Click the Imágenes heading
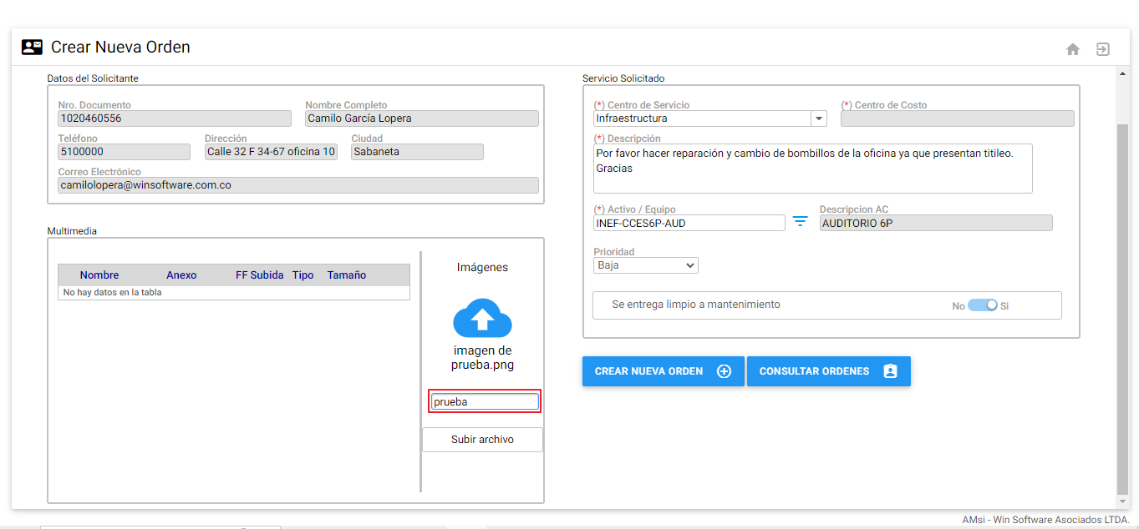 tap(482, 268)
